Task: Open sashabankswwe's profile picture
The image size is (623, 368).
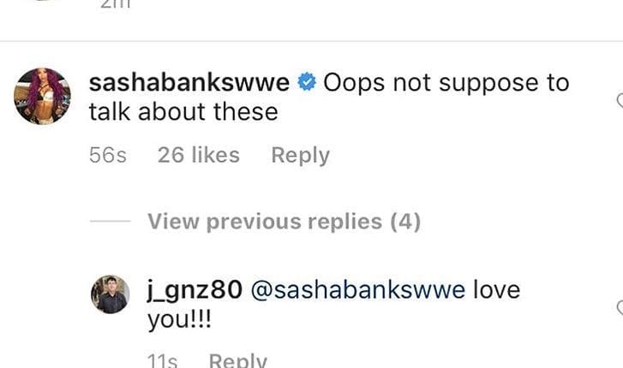Action: point(43,96)
